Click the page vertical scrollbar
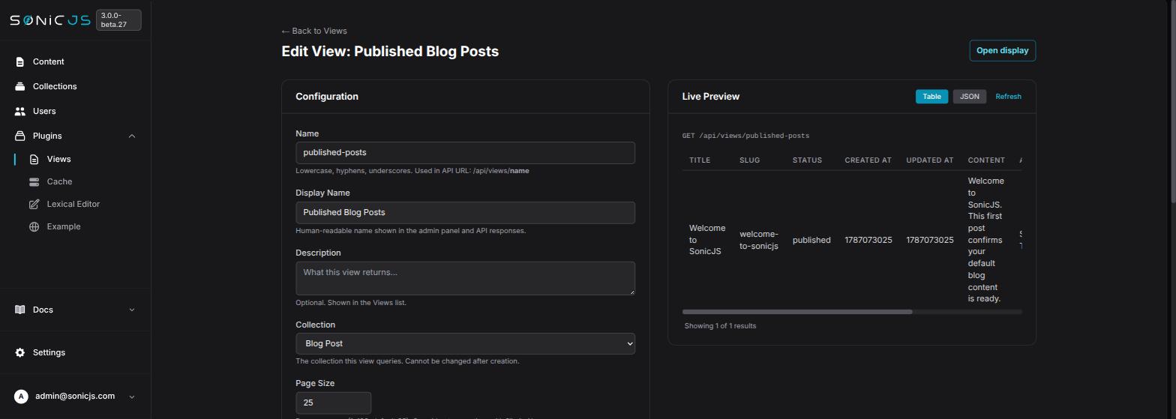Screen dimensions: 1176x419 pyautogui.click(x=1172, y=101)
